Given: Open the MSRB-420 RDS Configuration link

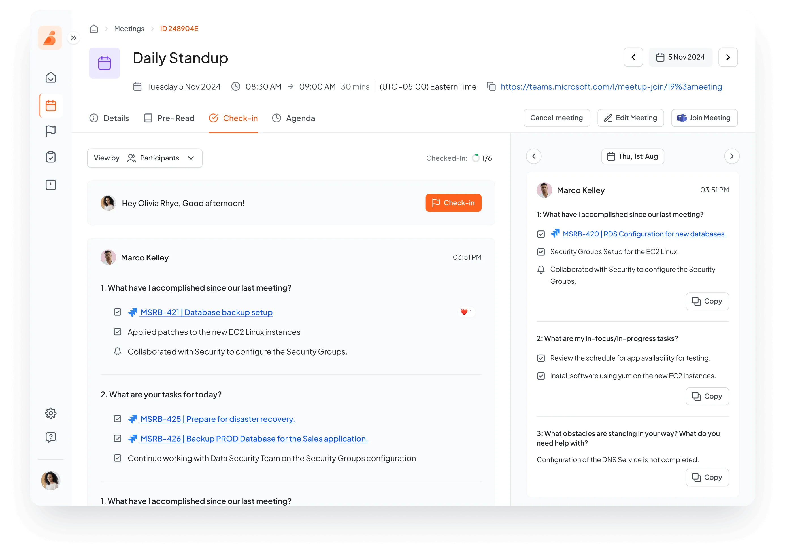Looking at the screenshot, I should pyautogui.click(x=644, y=234).
